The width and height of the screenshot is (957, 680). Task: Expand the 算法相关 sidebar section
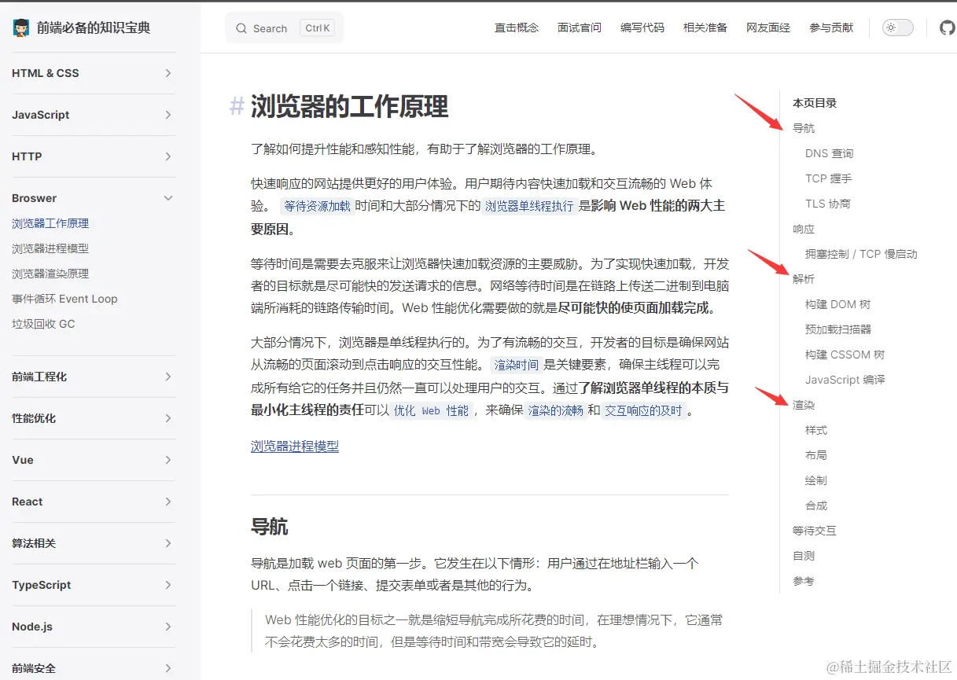coord(94,543)
